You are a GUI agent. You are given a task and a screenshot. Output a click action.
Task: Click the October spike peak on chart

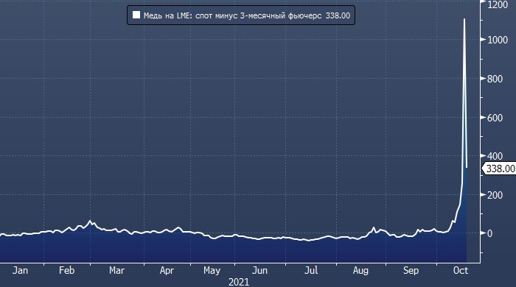tap(464, 19)
